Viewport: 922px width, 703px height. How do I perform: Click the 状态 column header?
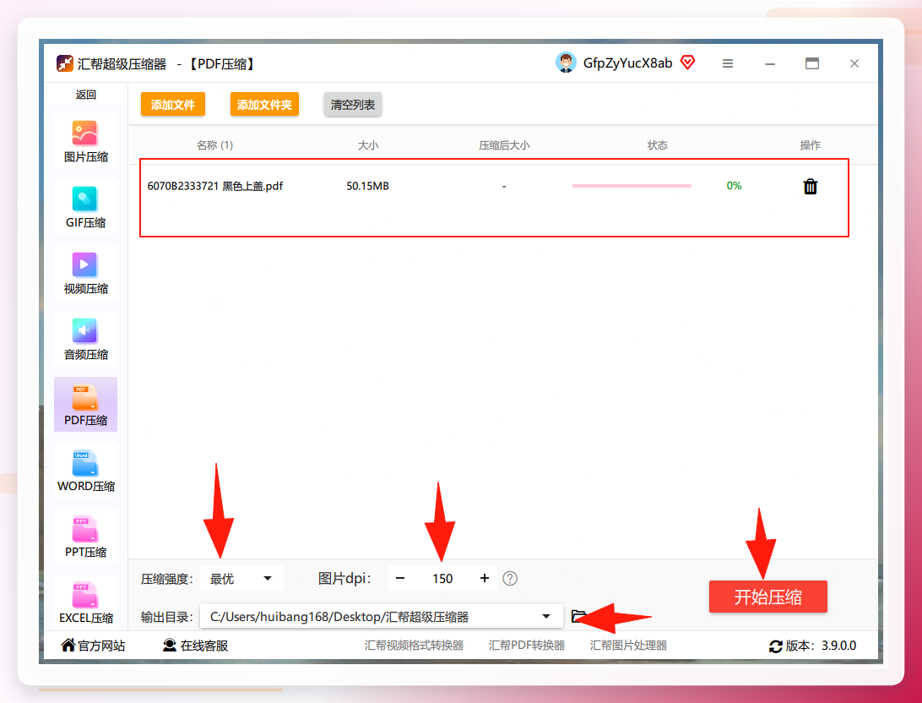[658, 145]
